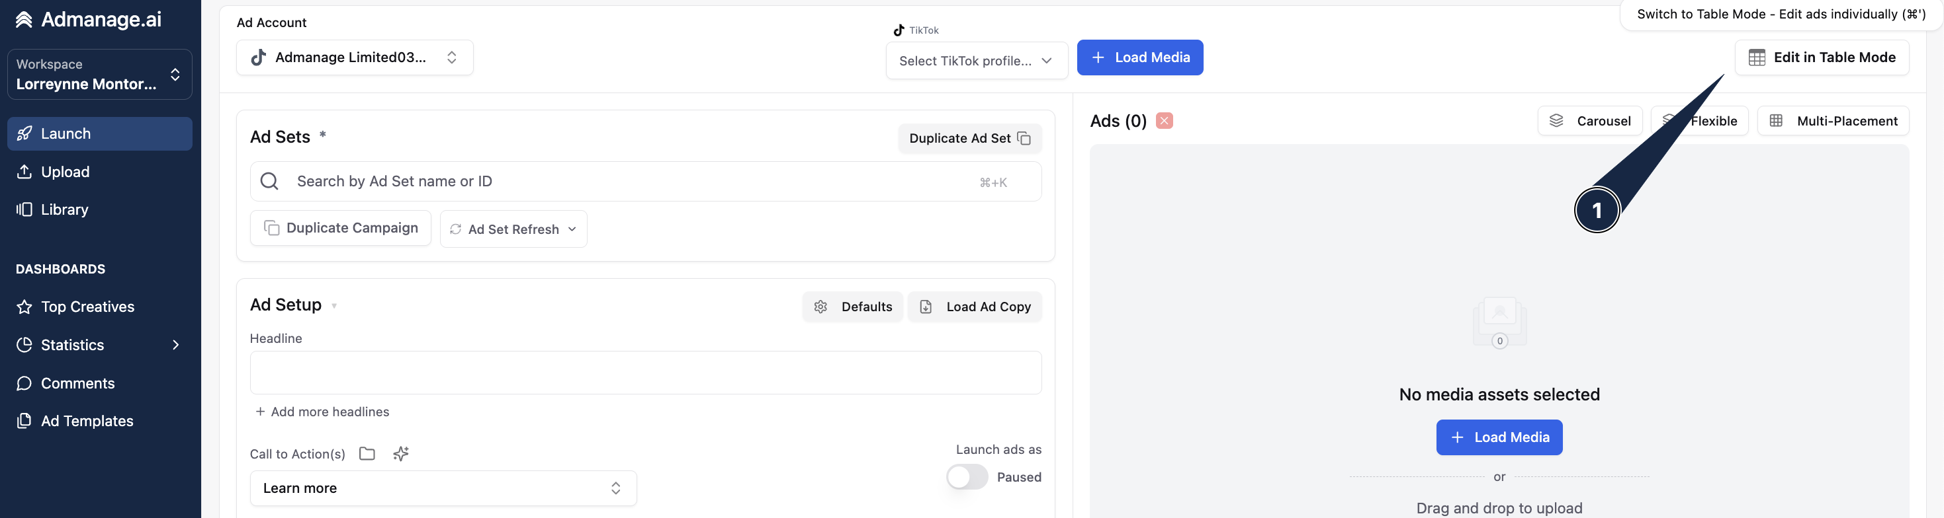1944x518 pixels.
Task: Click the sparkle AI icon by Call to Action
Action: tap(401, 454)
